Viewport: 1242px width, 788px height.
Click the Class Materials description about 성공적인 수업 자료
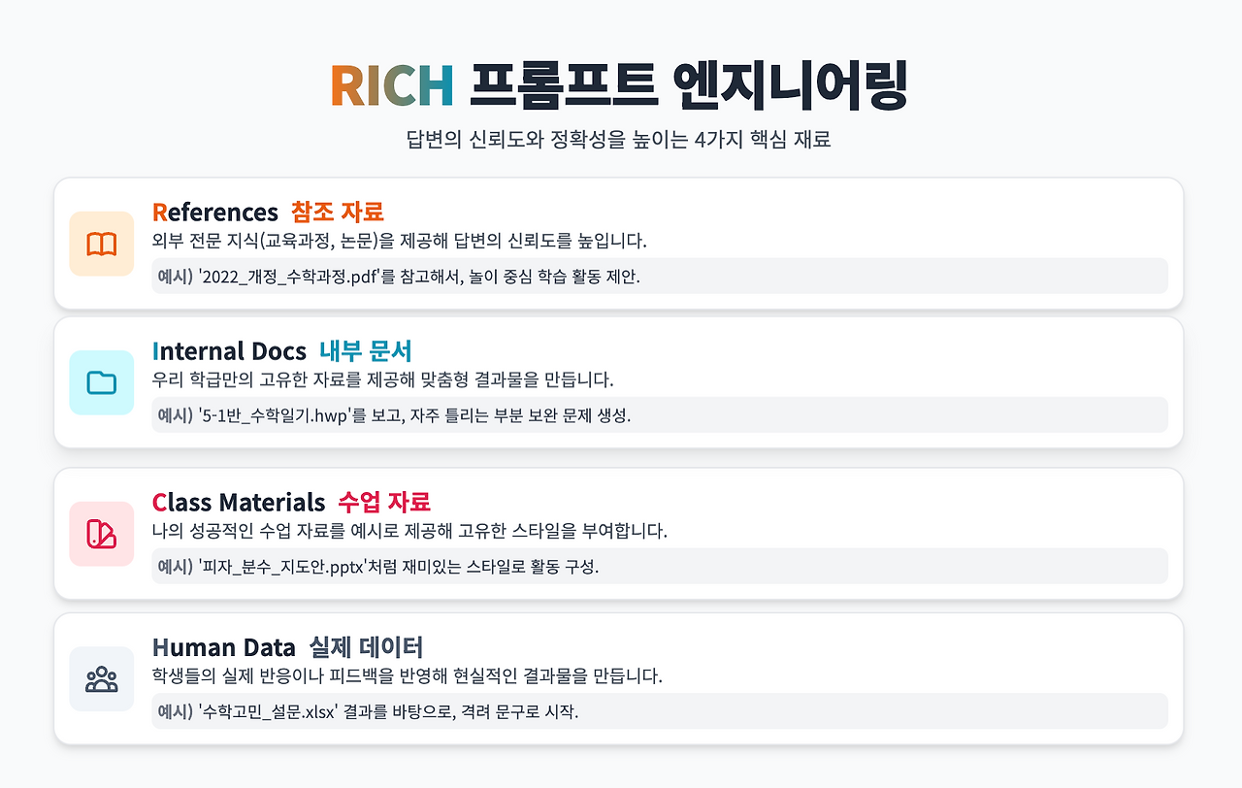pyautogui.click(x=410, y=531)
